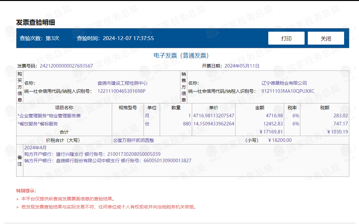
Task: Click the 备注 label
Action: pyautogui.click(x=20, y=161)
